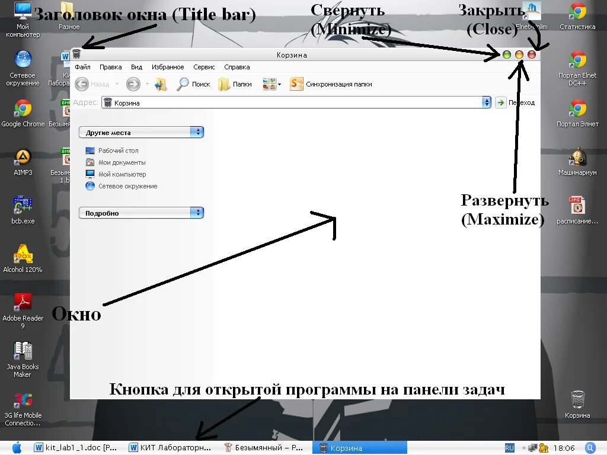Select Google Chrome desktop shortcut
This screenshot has height=455, width=607.
[23, 113]
